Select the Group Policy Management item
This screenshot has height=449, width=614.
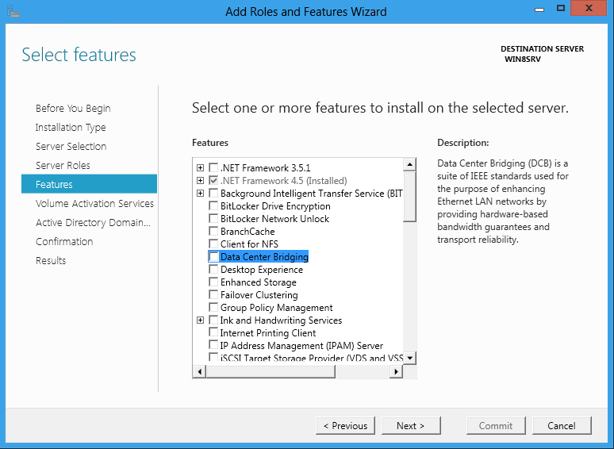click(x=276, y=308)
